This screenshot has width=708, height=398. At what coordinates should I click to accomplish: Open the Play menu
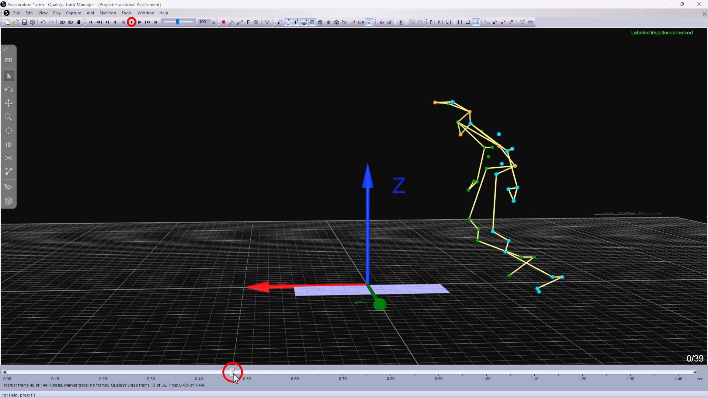56,13
